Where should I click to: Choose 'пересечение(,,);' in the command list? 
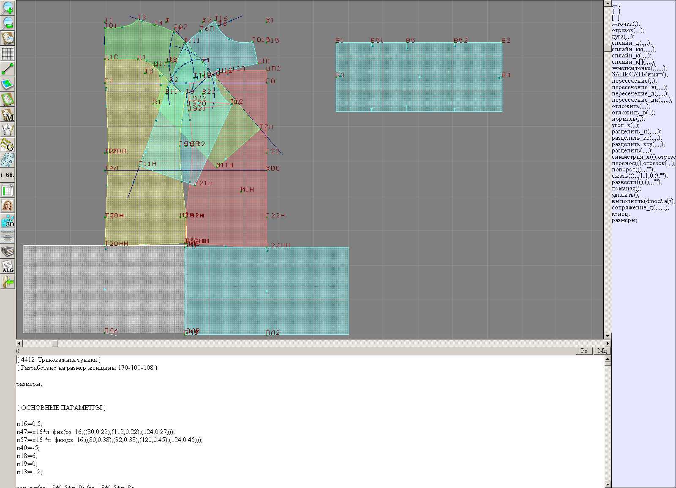(x=634, y=81)
